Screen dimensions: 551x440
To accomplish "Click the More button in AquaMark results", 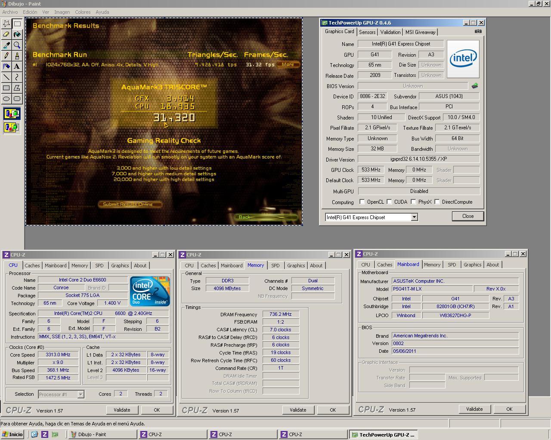I will pos(288,64).
